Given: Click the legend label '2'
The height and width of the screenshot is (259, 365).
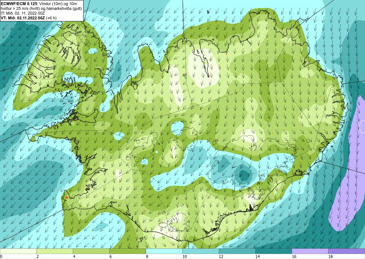Looking at the screenshot, I should point(38,256).
